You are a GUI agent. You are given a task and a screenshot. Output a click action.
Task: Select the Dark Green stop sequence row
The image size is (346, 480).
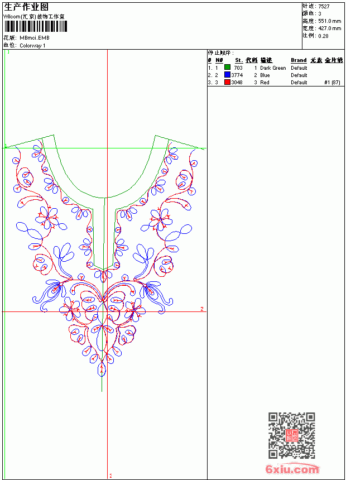coord(275,68)
